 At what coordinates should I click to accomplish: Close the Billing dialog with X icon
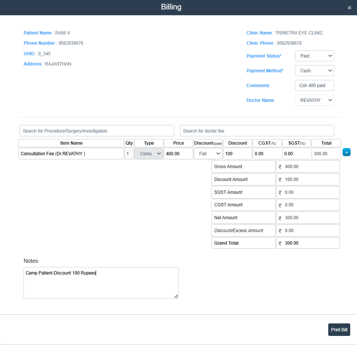coord(349,8)
